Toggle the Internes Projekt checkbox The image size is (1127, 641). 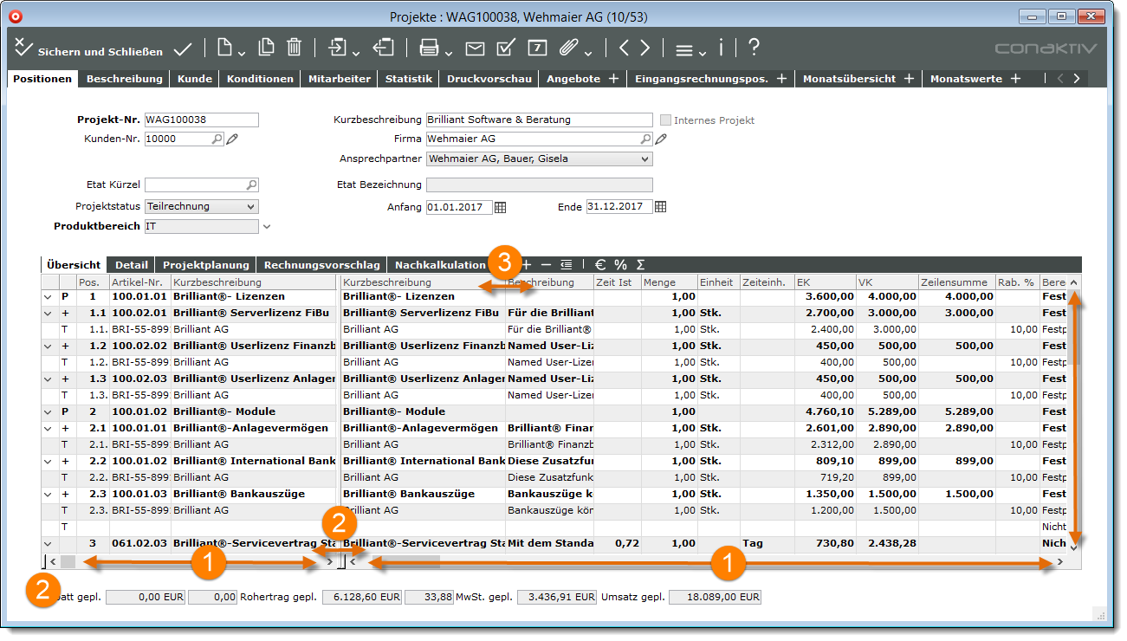(665, 120)
